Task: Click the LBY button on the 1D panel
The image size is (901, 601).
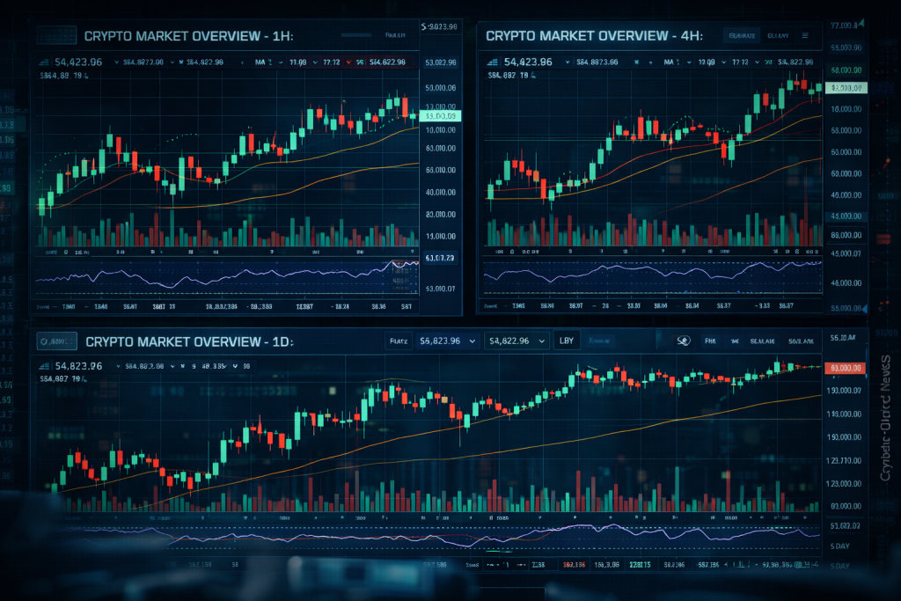Action: click(566, 340)
